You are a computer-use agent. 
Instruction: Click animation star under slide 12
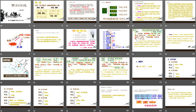click(x=166, y=54)
